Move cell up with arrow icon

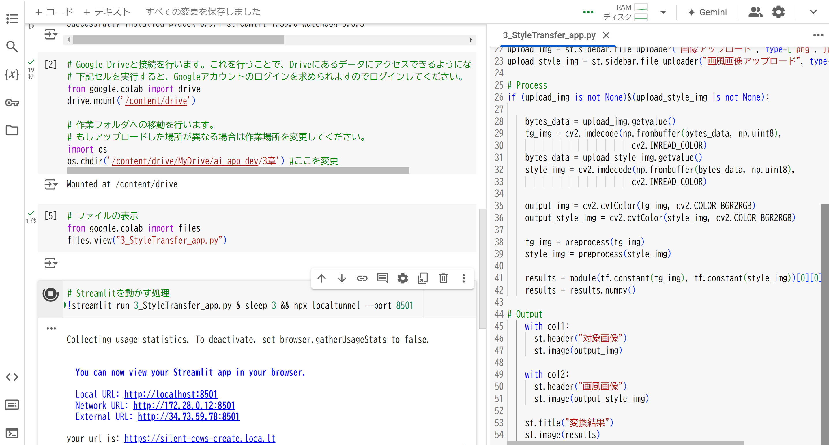point(321,278)
